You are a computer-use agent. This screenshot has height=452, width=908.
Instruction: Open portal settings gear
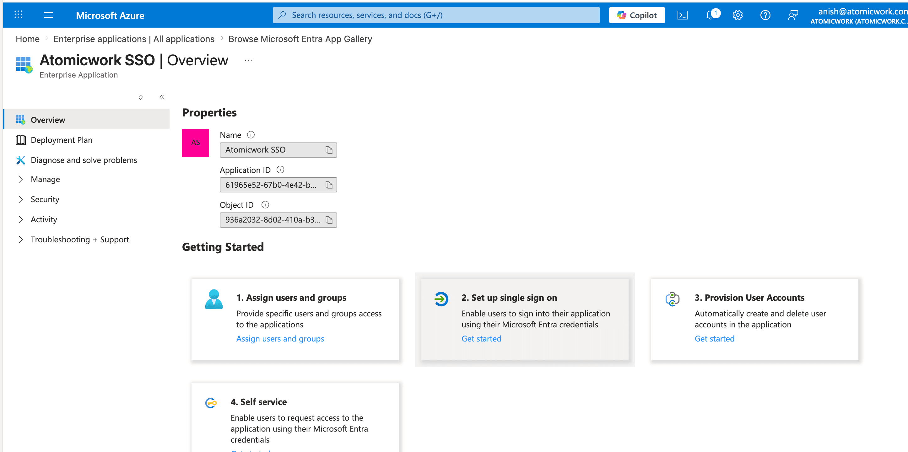coord(738,15)
